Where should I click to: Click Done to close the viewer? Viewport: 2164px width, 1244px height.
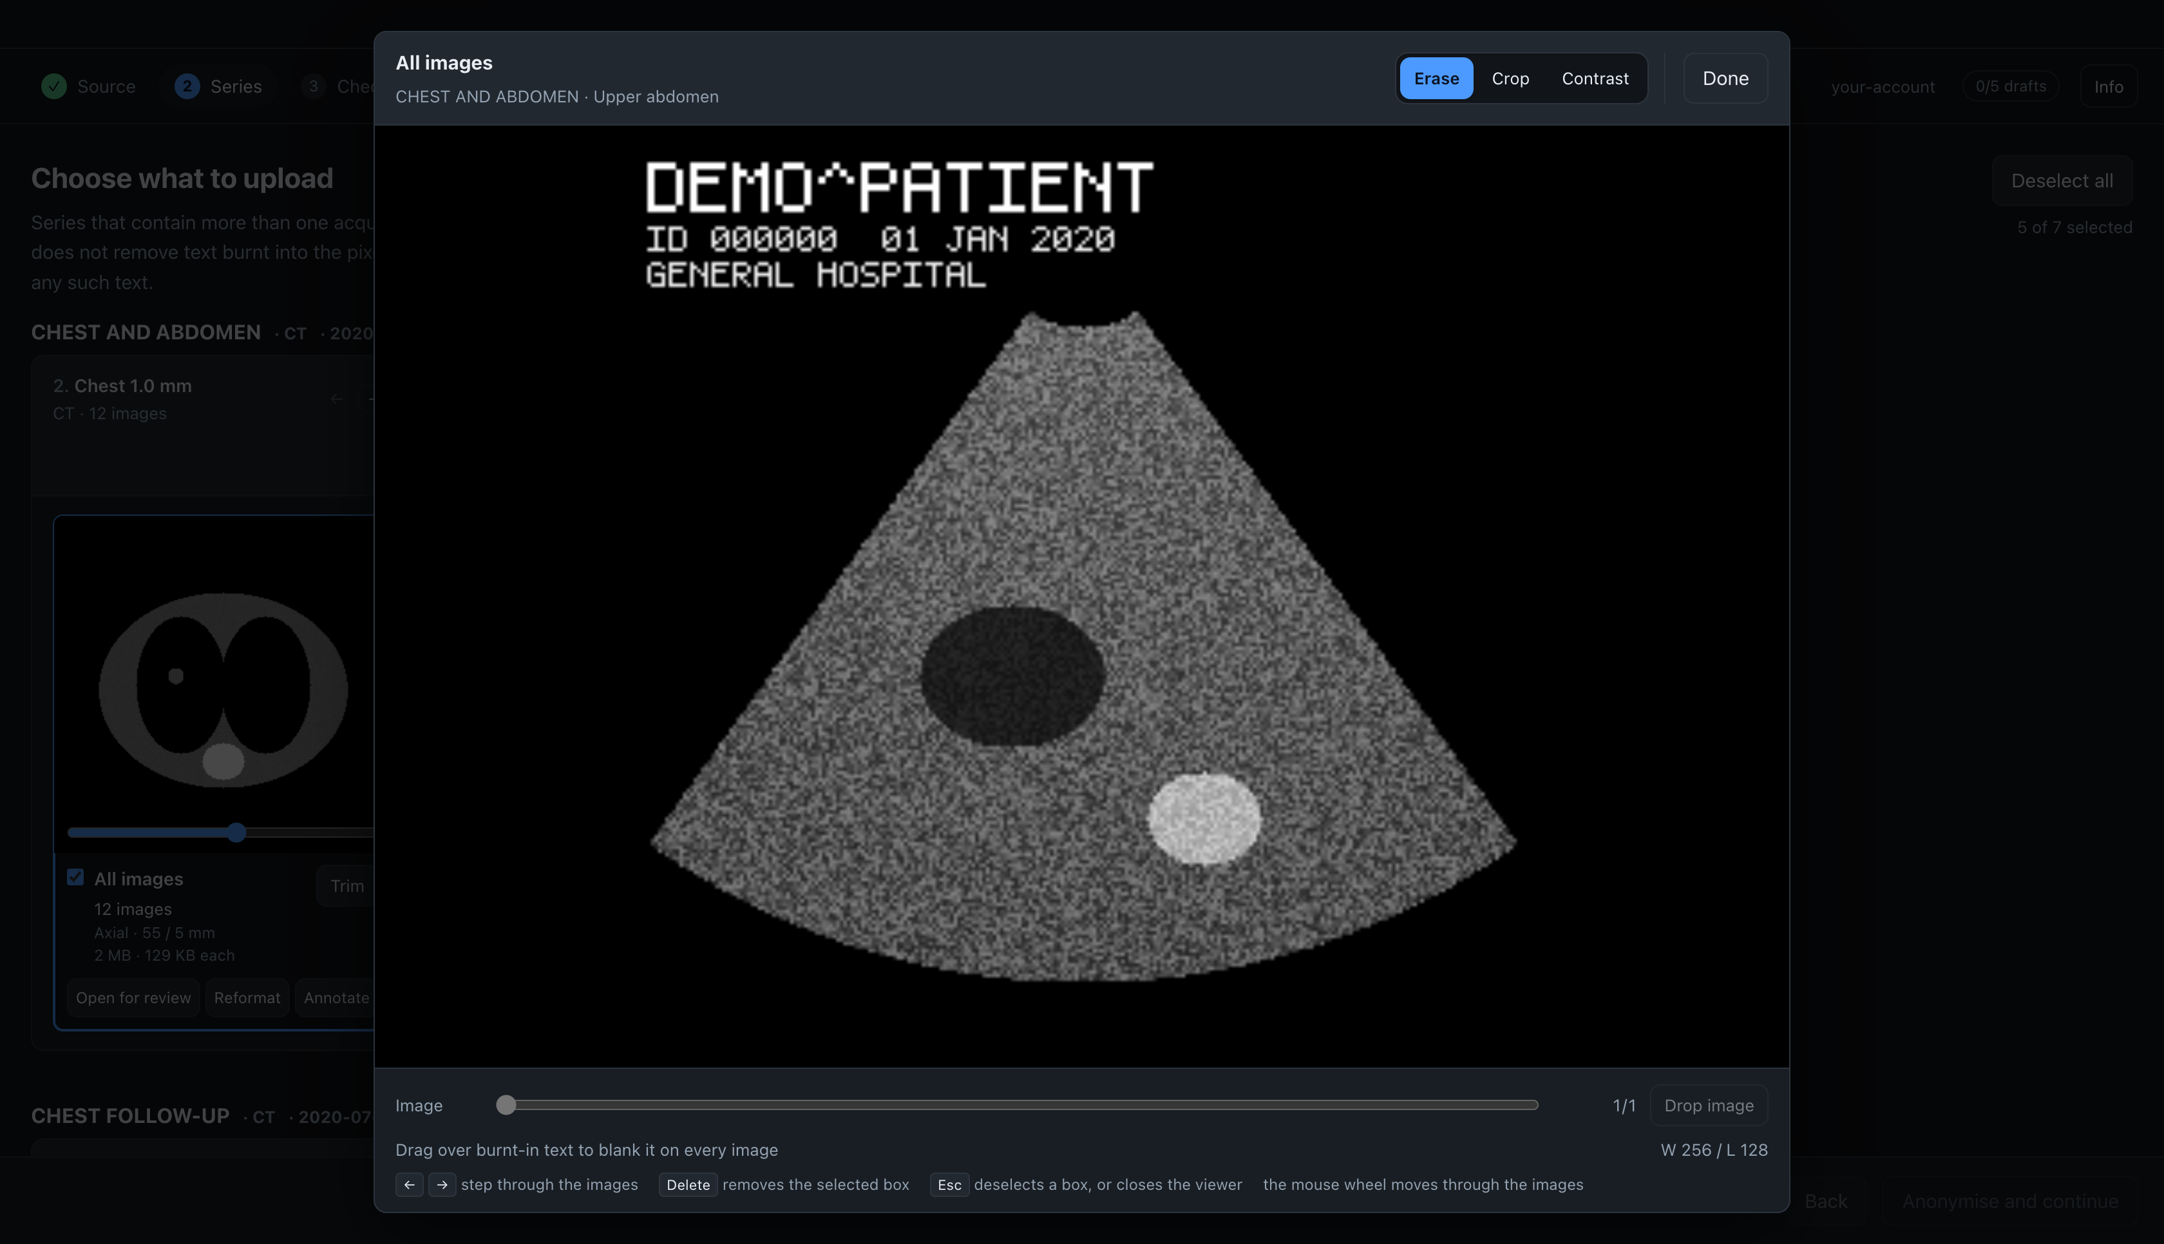[1725, 79]
